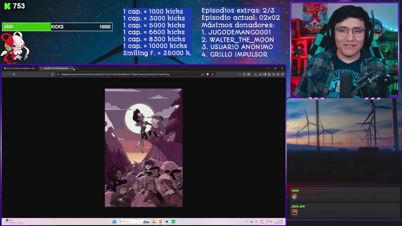Click the share icon in address bar
This screenshot has width=402, height=226.
click(x=202, y=74)
